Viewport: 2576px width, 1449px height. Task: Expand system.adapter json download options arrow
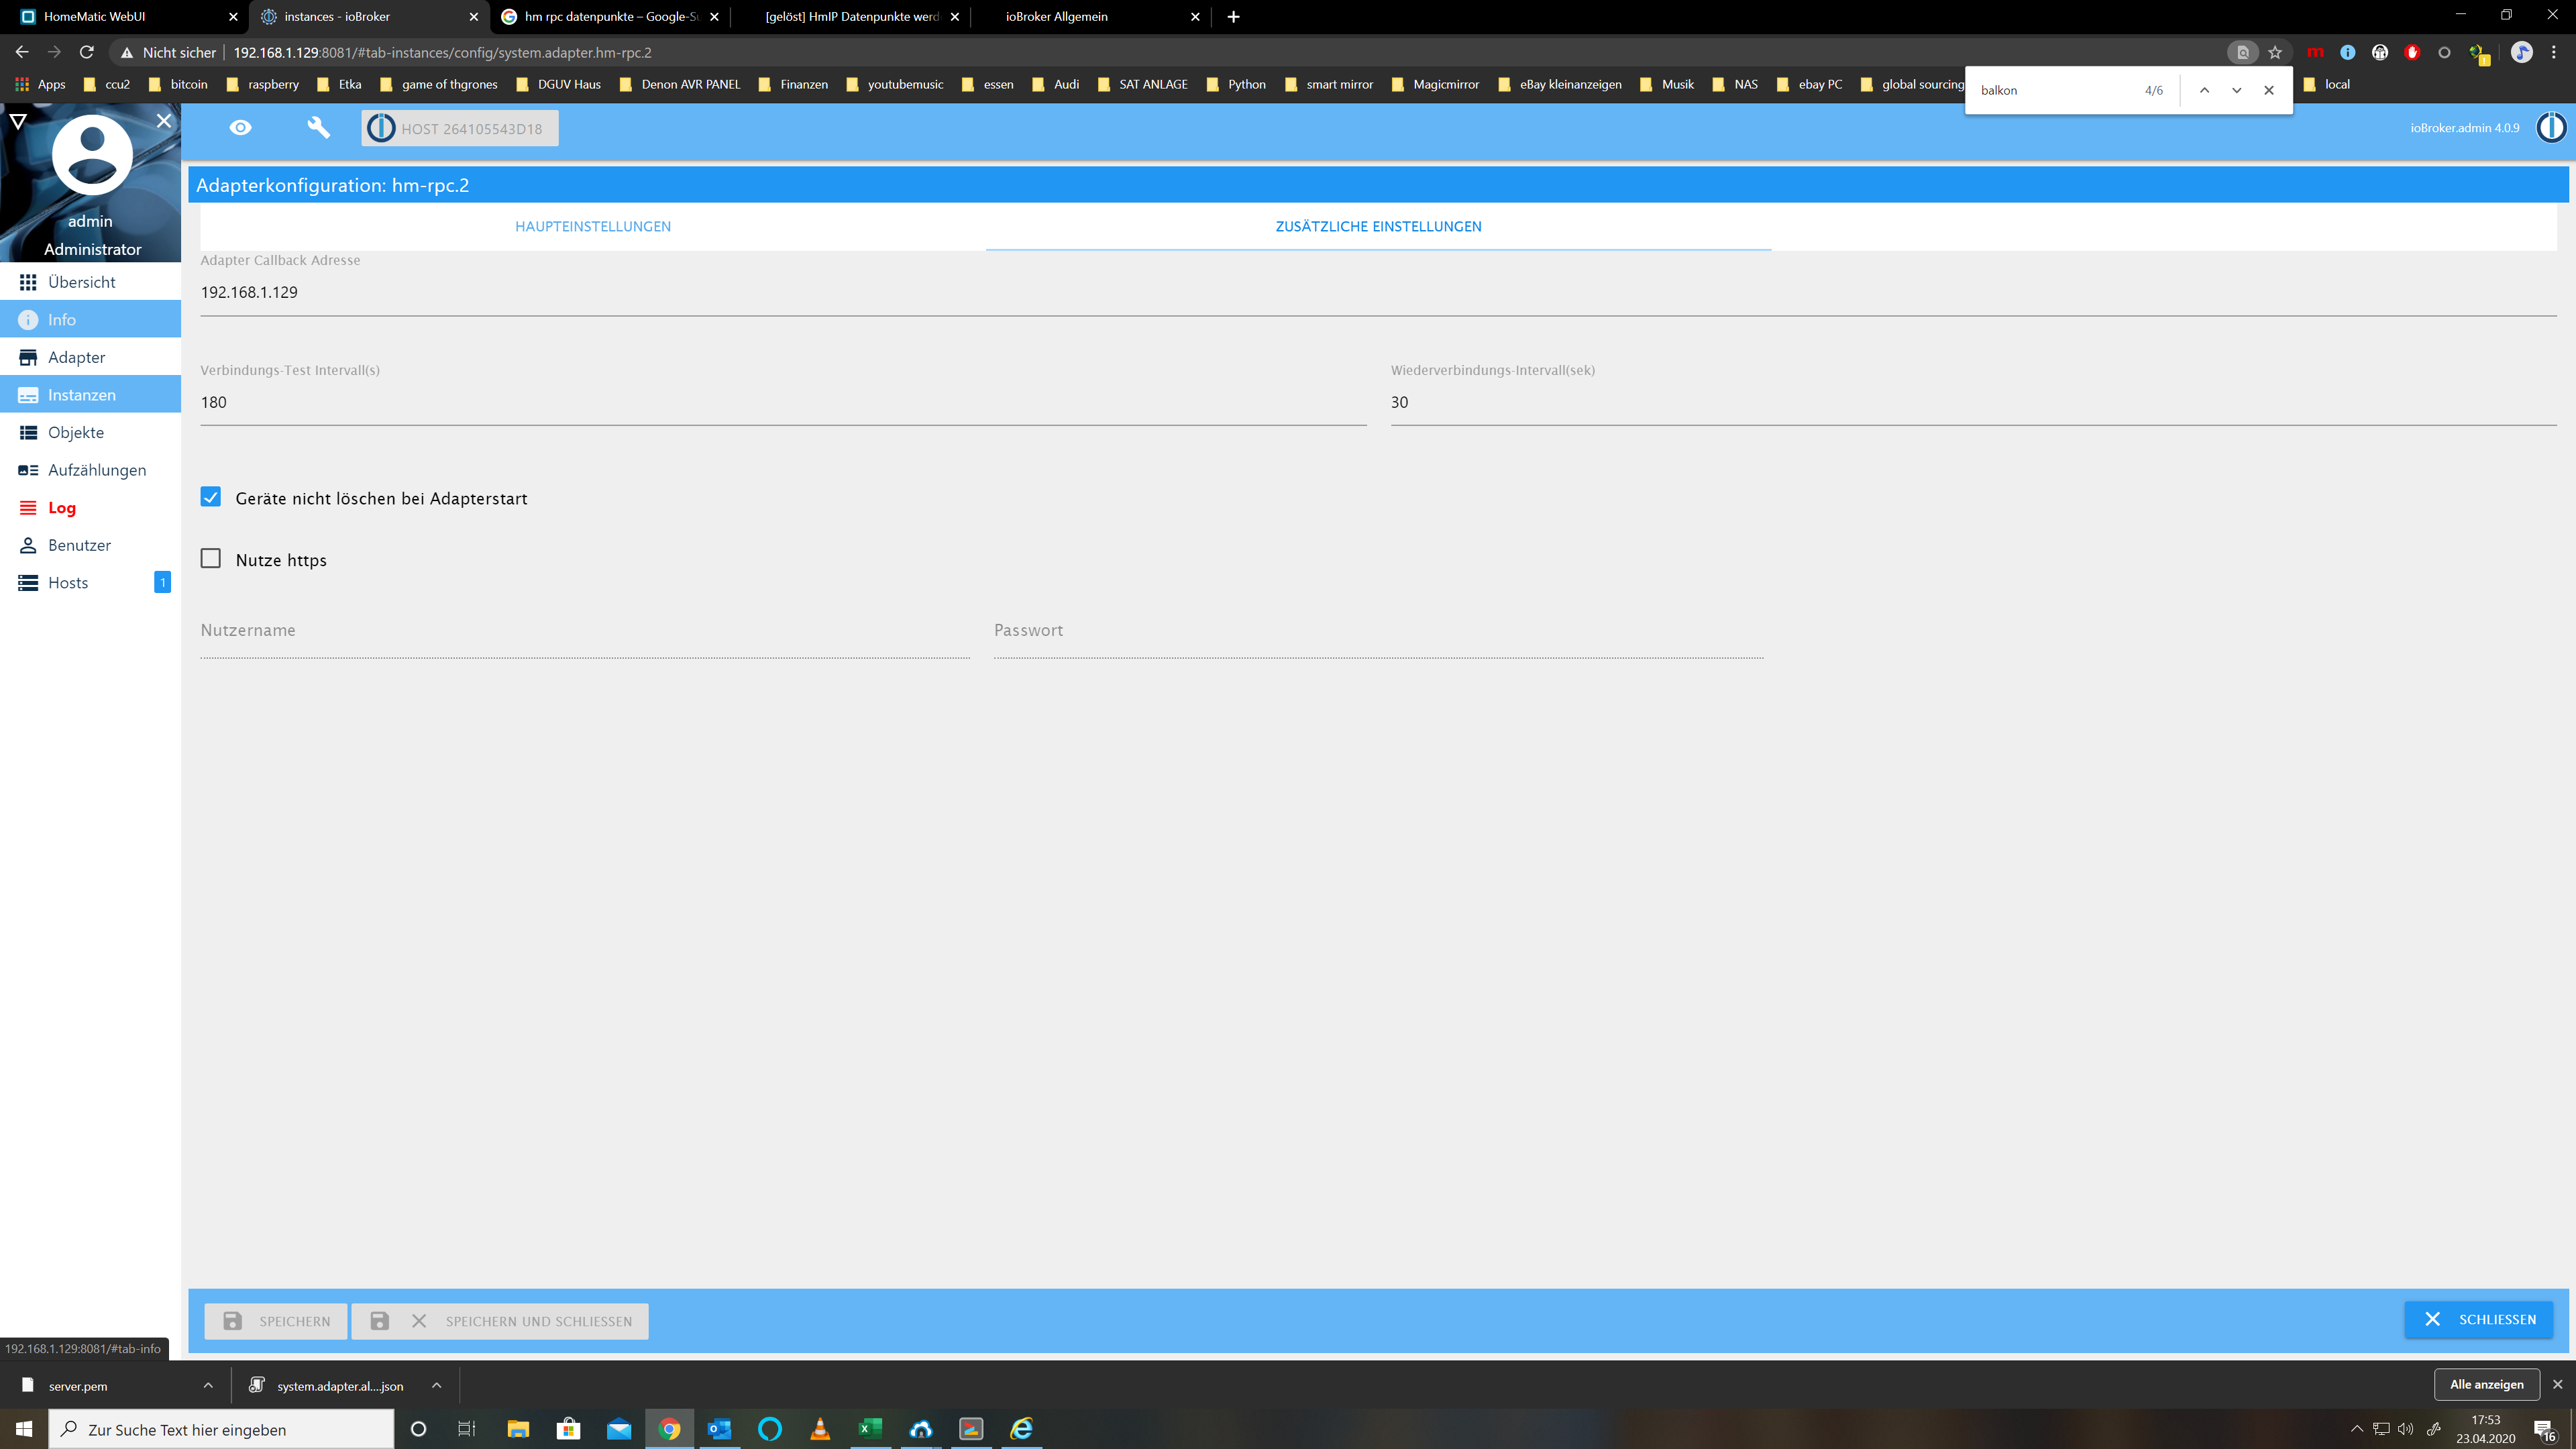coord(436,1385)
